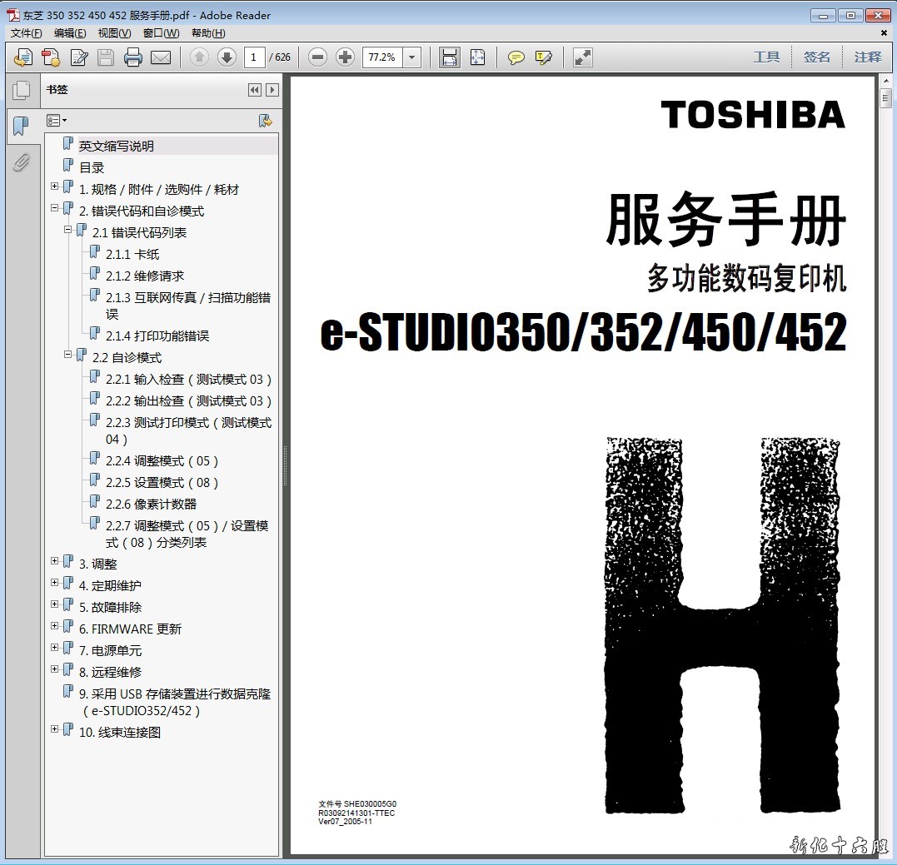Viewport: 897px width, 865px height.
Task: Toggle fit-to-width scrolling mode
Action: pos(450,57)
